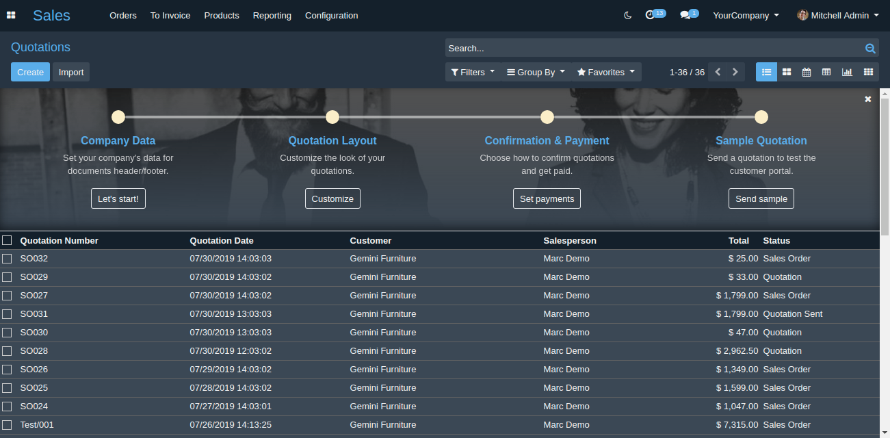The height and width of the screenshot is (438, 890).
Task: Tick the checkbox for SO027
Action: (7, 296)
